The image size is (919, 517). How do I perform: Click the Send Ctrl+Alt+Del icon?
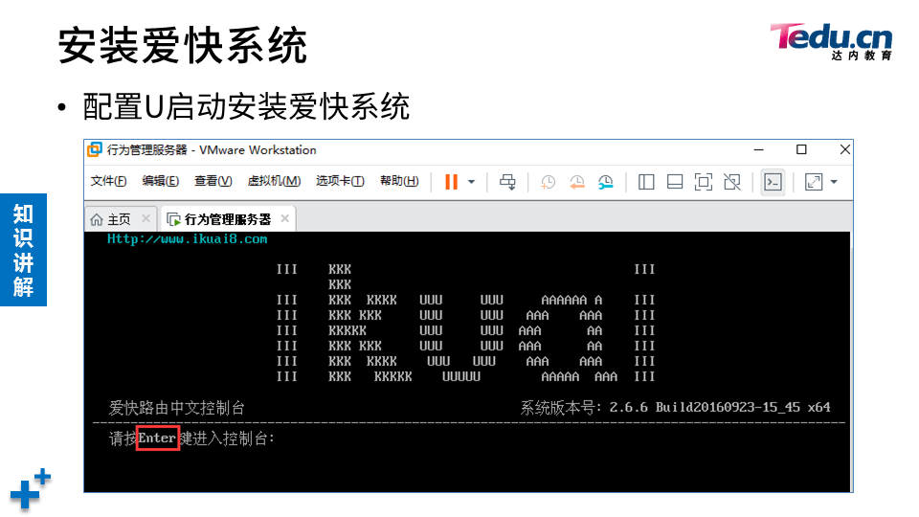coord(507,182)
